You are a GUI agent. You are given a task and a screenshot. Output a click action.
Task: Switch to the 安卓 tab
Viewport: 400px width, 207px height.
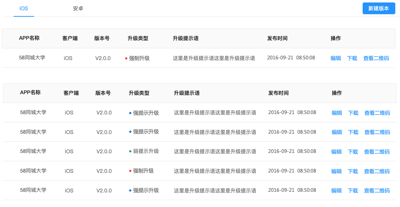pos(78,8)
